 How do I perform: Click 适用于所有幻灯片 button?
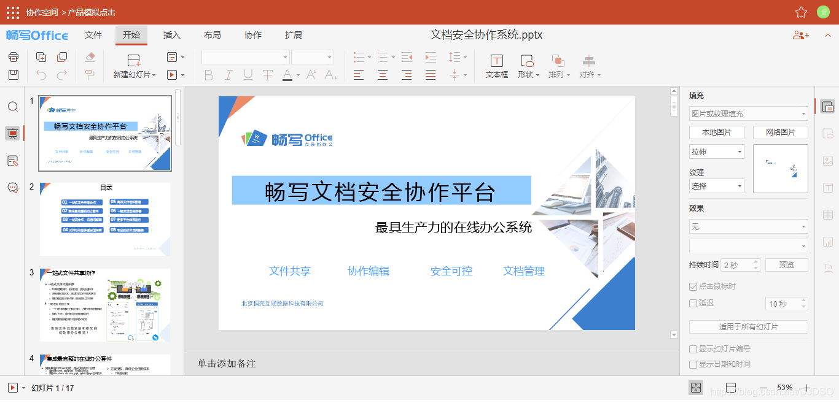(749, 327)
